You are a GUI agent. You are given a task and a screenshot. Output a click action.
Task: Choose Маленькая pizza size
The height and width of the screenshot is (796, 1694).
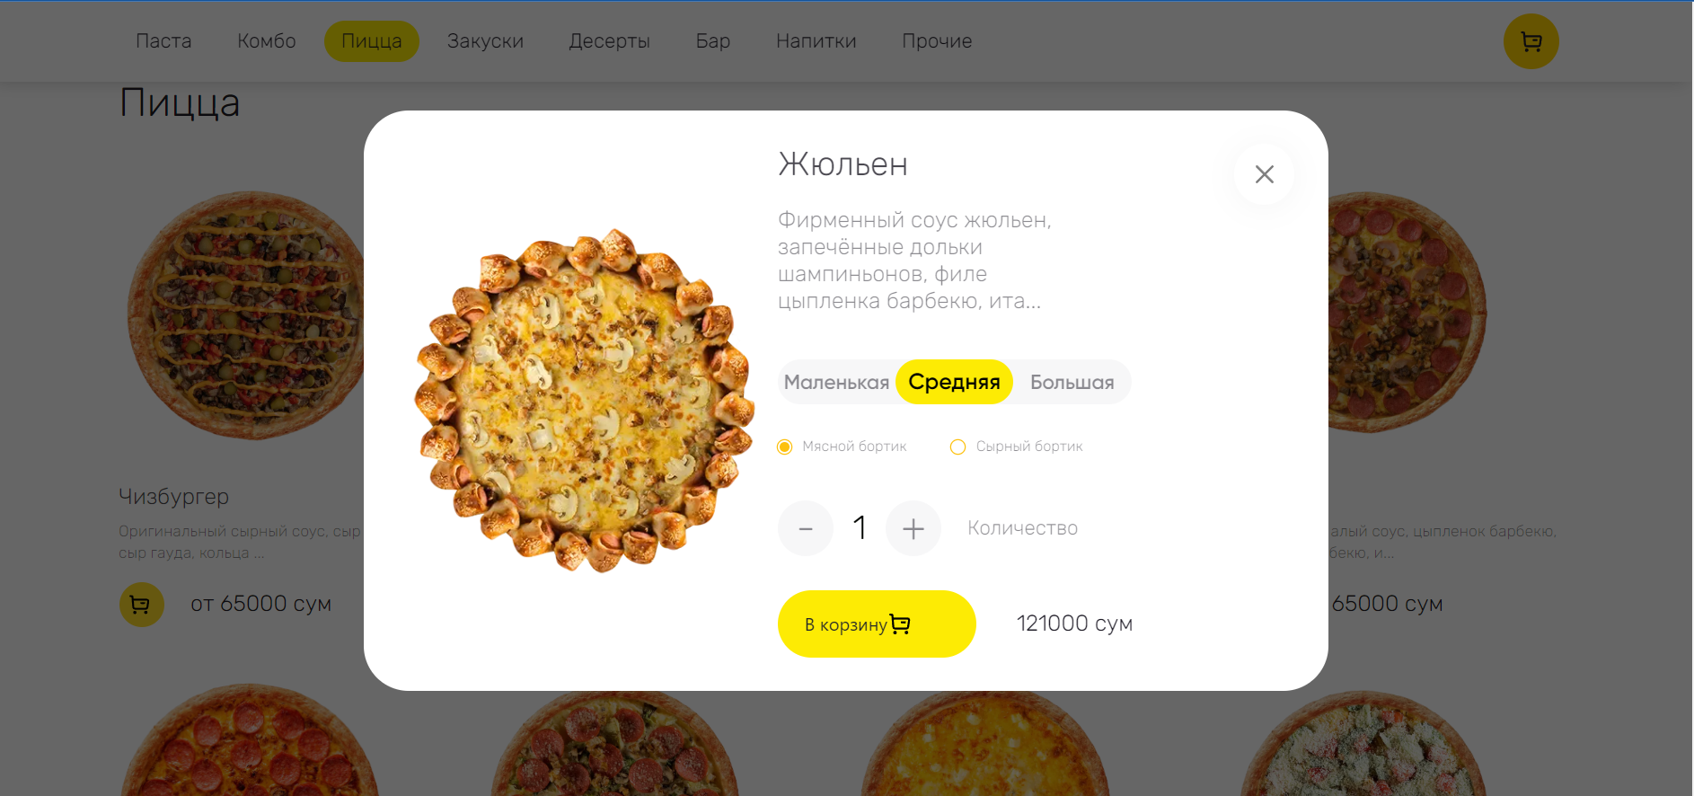(x=836, y=382)
